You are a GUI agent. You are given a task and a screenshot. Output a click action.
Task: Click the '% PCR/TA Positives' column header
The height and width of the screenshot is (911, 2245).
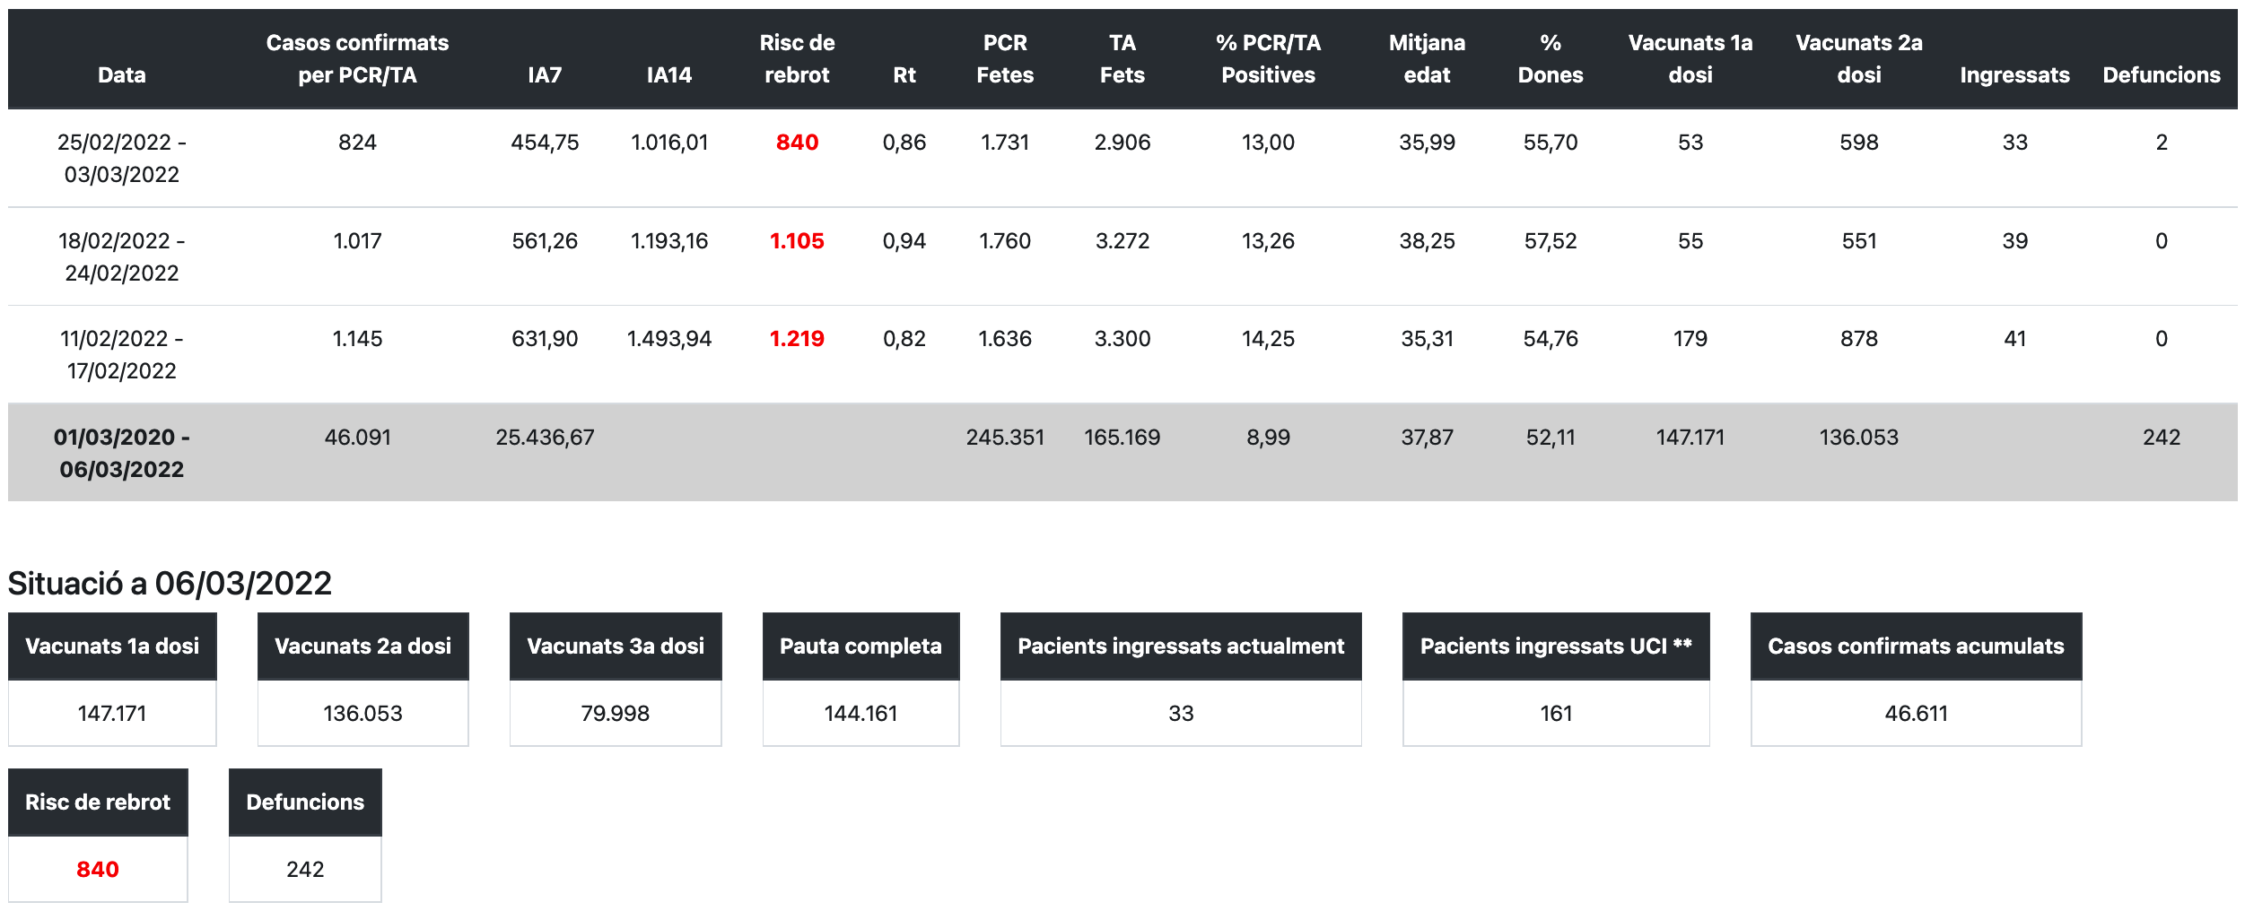coord(1268,59)
